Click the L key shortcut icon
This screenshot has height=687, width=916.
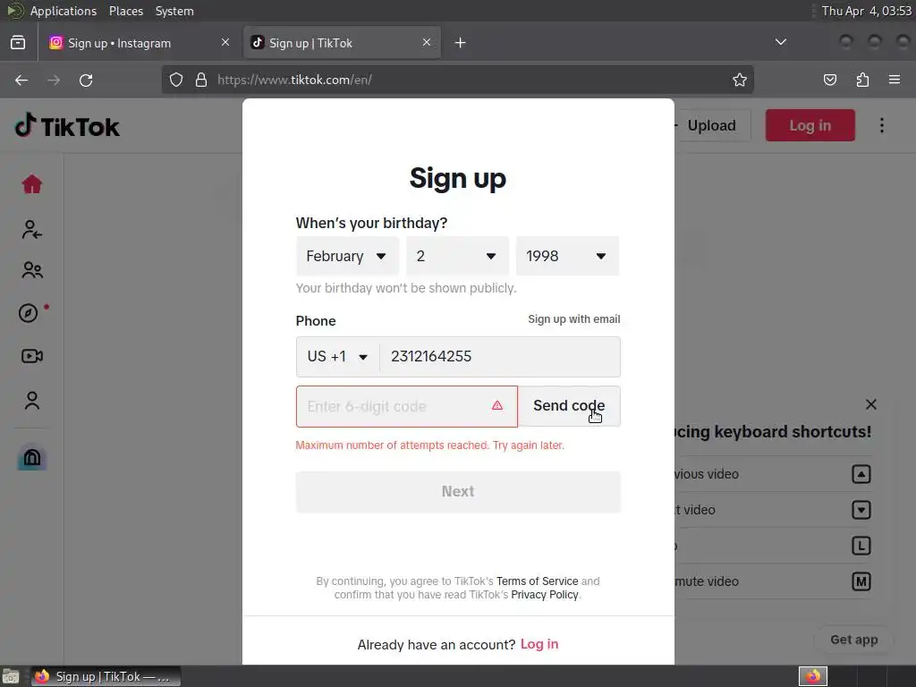point(861,546)
